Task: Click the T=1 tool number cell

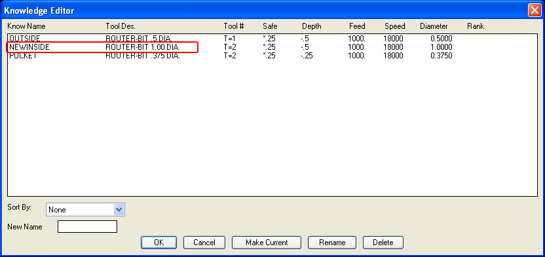Action: point(230,39)
